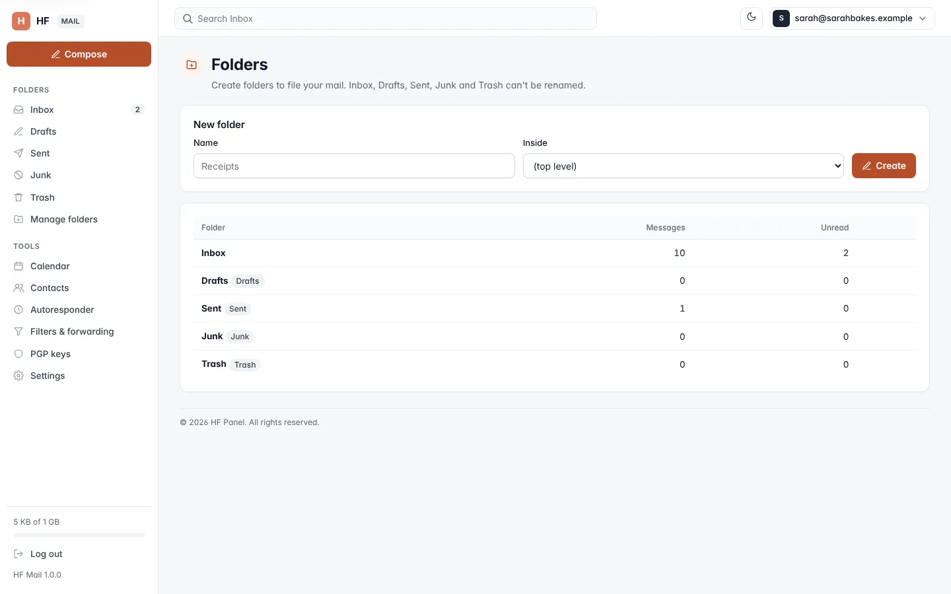Go to Drafts in the sidebar

pyautogui.click(x=79, y=131)
